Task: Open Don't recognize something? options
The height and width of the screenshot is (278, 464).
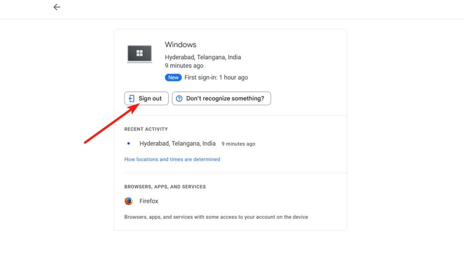Action: point(221,98)
